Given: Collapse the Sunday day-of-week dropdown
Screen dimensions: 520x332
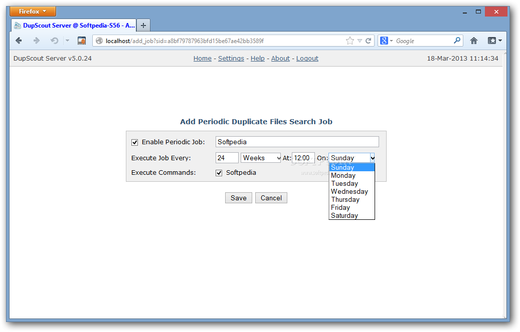Looking at the screenshot, I should [352, 158].
